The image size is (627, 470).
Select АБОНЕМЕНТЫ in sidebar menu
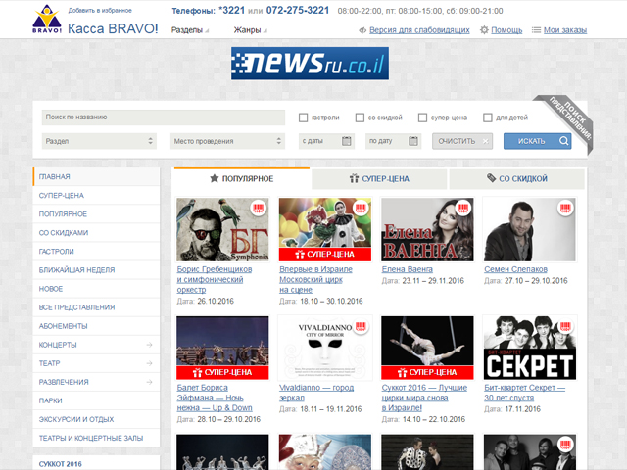click(96, 326)
